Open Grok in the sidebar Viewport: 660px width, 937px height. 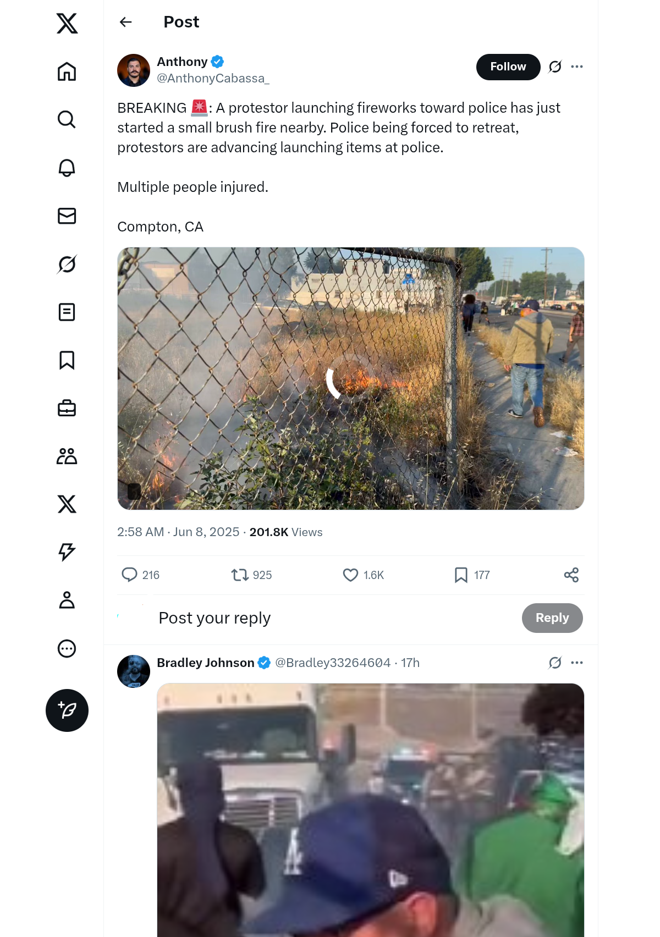point(67,264)
